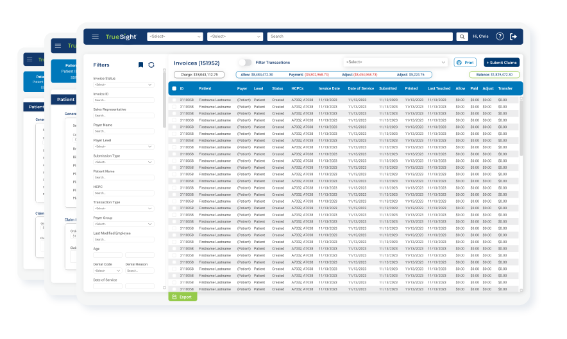
Task: Click the Hi, Chris user label
Action: coord(480,36)
